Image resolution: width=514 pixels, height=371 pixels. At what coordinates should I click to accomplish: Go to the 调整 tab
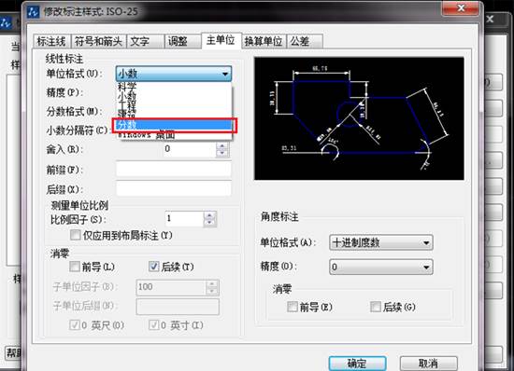[x=182, y=42]
